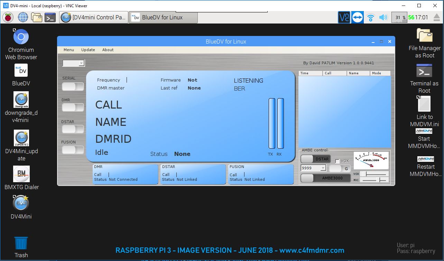Open the serial port dropdown above SERIAL

(x=73, y=63)
